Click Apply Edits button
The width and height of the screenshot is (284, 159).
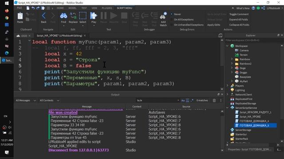pos(214,25)
